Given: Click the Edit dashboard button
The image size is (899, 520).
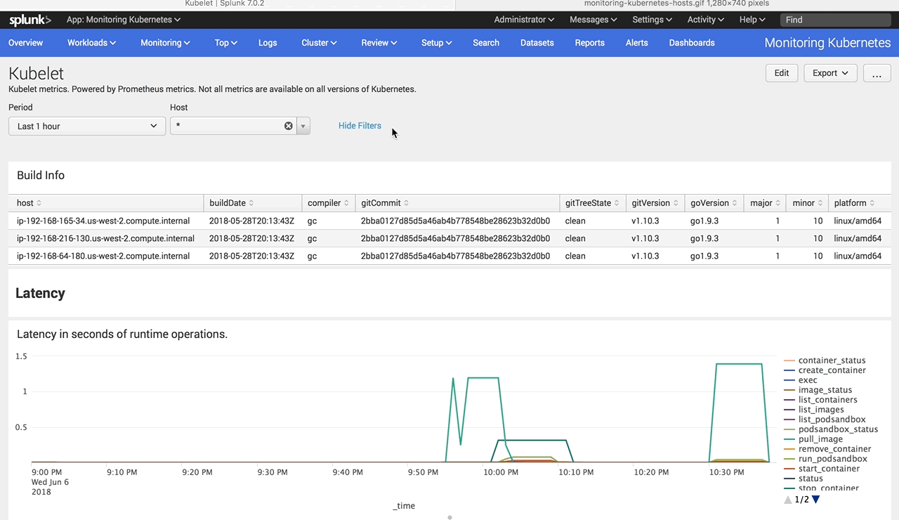Looking at the screenshot, I should coord(782,73).
